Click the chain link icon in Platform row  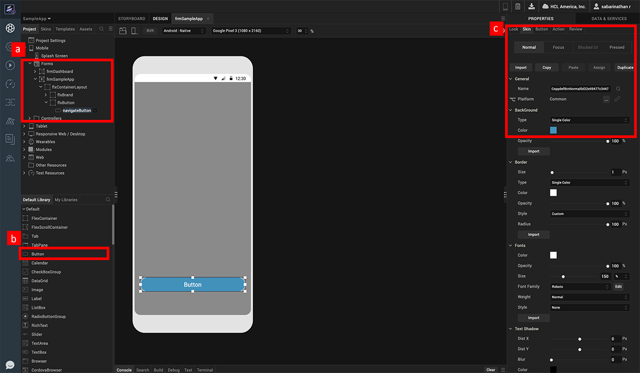(x=618, y=99)
